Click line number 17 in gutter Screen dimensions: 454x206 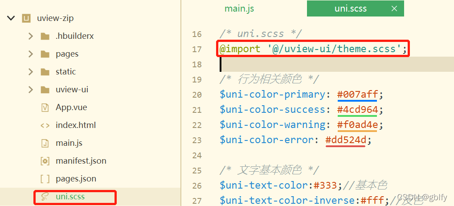pos(197,49)
